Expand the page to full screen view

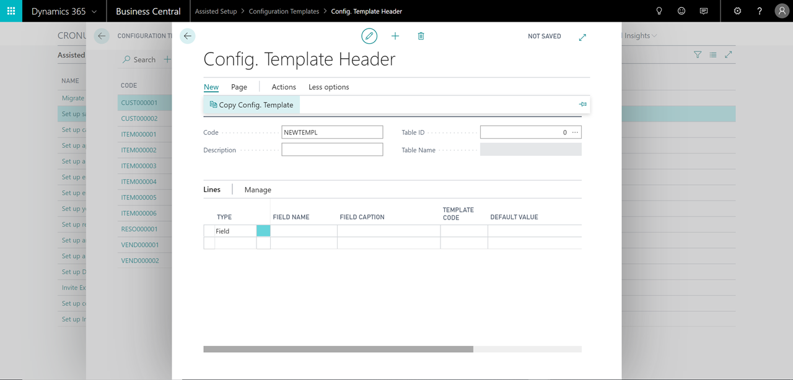click(582, 37)
